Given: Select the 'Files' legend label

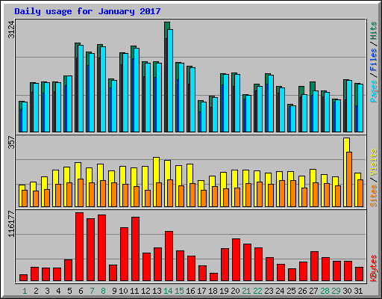Looking at the screenshot, I should coord(374,60).
